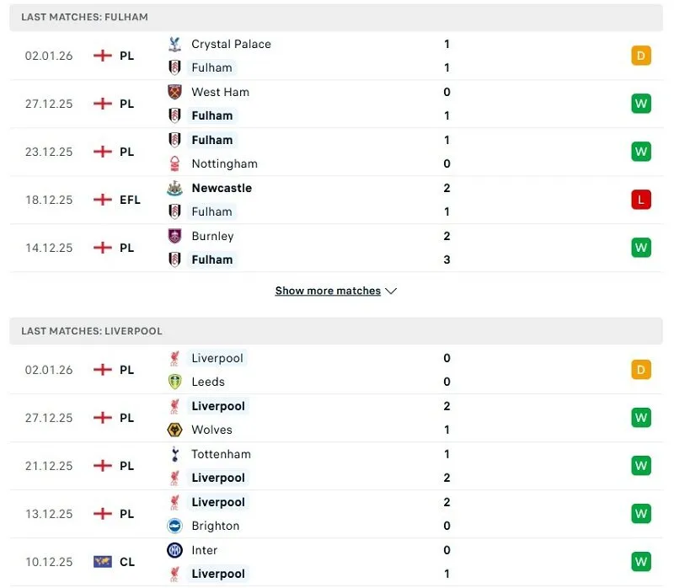Select the West Ham team logo
Image resolution: width=674 pixels, height=588 pixels.
[174, 92]
